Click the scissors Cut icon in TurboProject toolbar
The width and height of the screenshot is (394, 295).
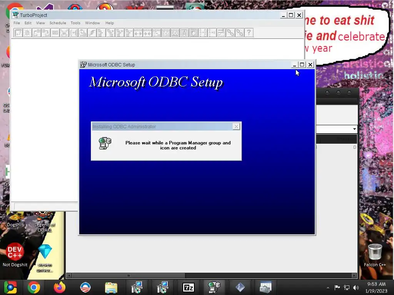point(64,33)
